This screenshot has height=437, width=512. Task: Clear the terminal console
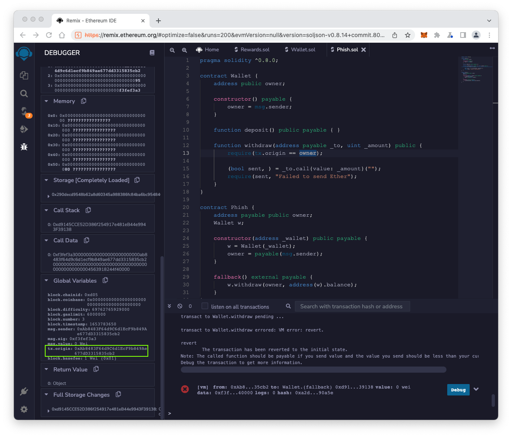coord(180,306)
